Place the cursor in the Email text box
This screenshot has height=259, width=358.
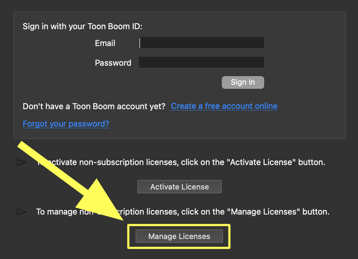[201, 43]
